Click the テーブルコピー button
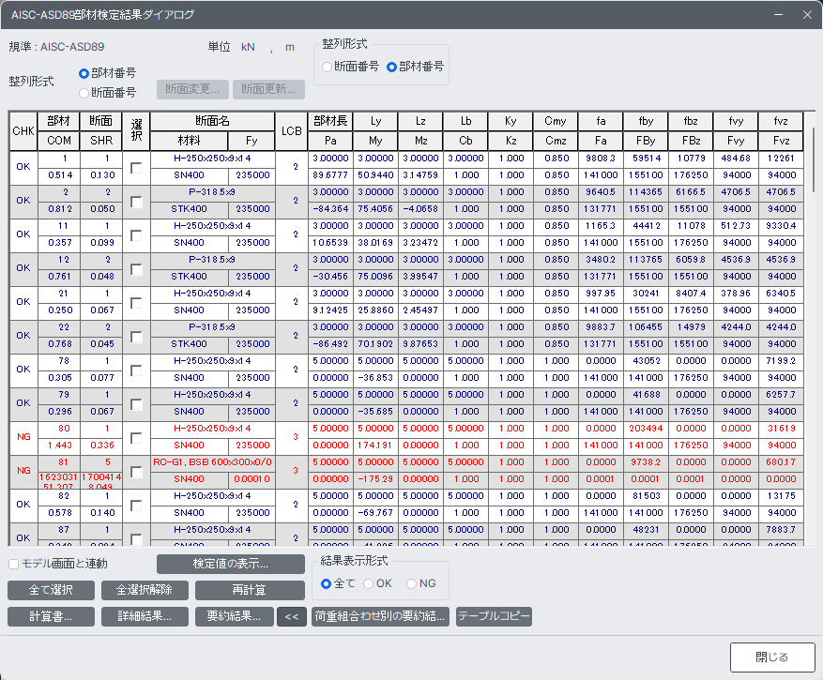The image size is (823, 680). (494, 616)
